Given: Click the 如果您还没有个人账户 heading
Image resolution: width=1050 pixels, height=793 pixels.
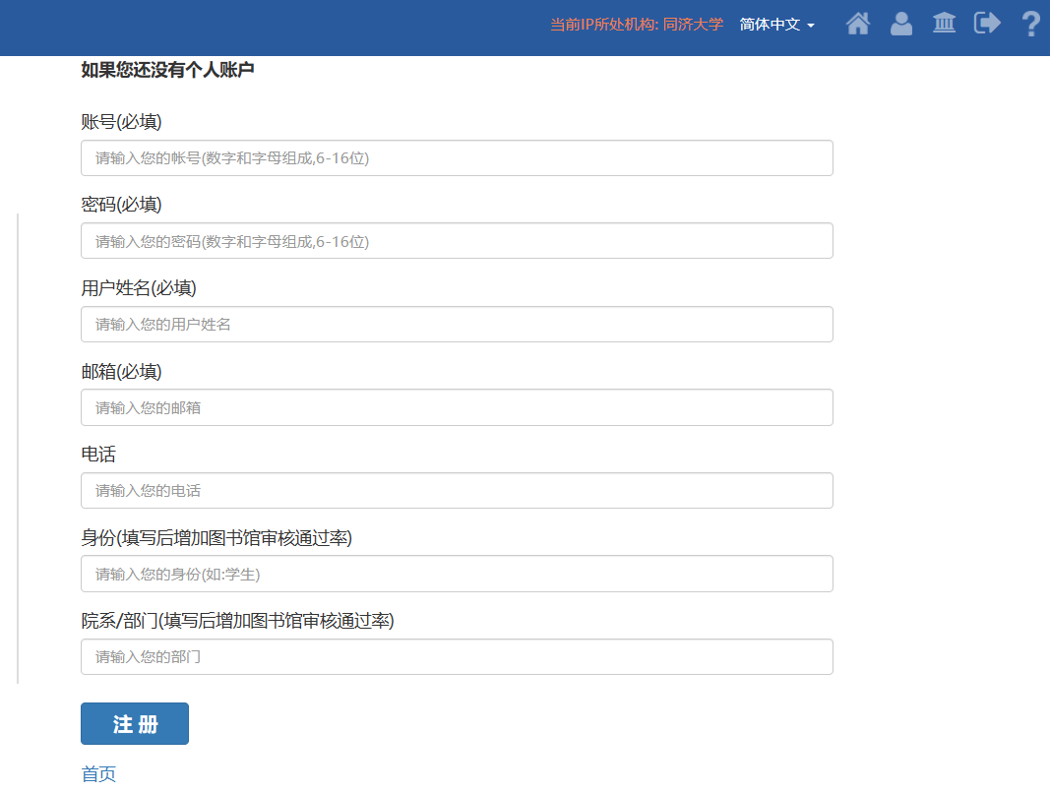Looking at the screenshot, I should 167,70.
